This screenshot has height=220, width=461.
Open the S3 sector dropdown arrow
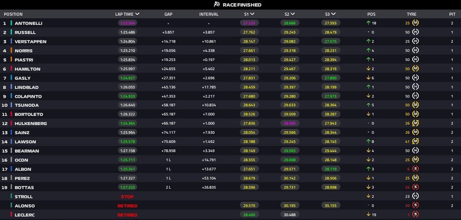tap(333, 14)
